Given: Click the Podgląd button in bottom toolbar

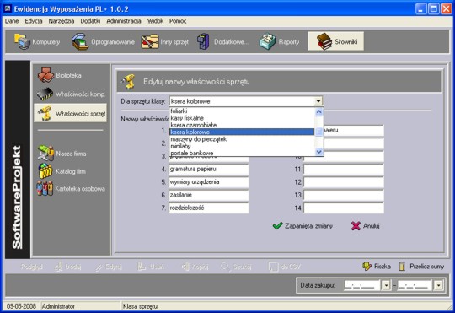Looking at the screenshot, I should point(32,267).
